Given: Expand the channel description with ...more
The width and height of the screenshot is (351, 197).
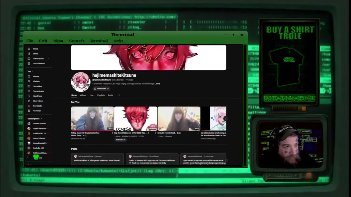Looking at the screenshot, I should point(157,84).
